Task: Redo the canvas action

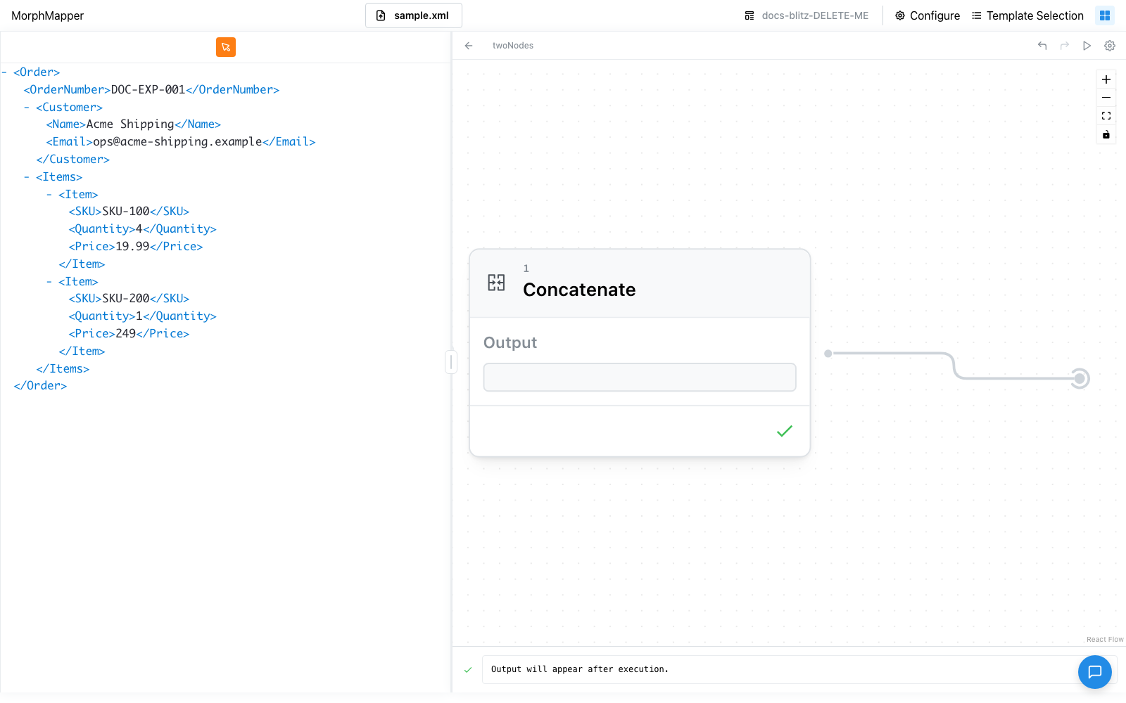Action: click(1065, 46)
